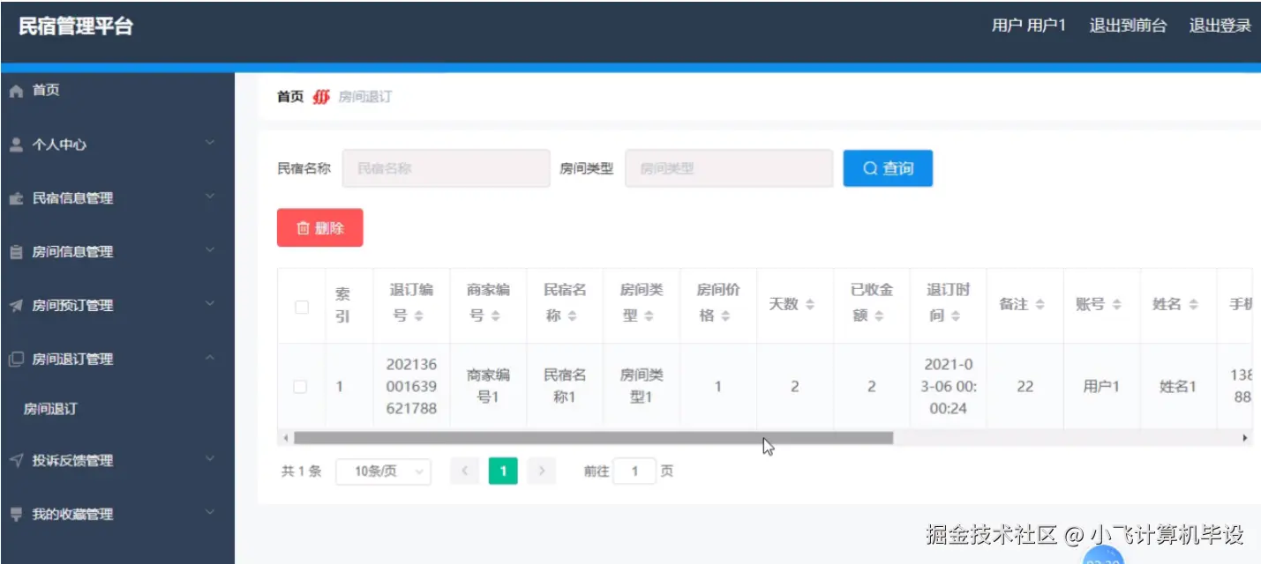Click cell 202136001639621788 in the table
Image resolution: width=1261 pixels, height=564 pixels.
pos(412,387)
